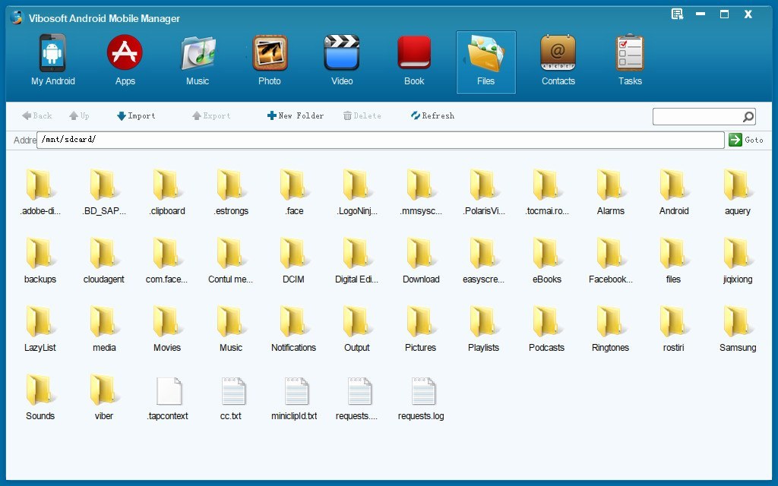Select the Contul me... folder
The width and height of the screenshot is (778, 486).
(230, 261)
